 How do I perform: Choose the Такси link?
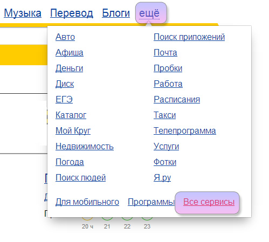[x=164, y=115]
